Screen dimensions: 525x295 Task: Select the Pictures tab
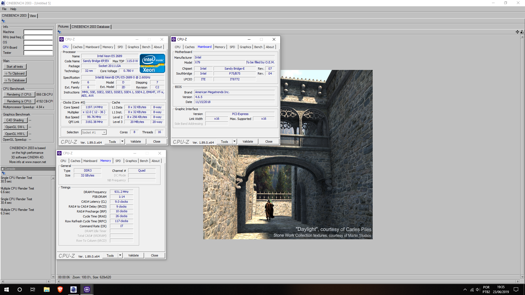click(x=63, y=26)
